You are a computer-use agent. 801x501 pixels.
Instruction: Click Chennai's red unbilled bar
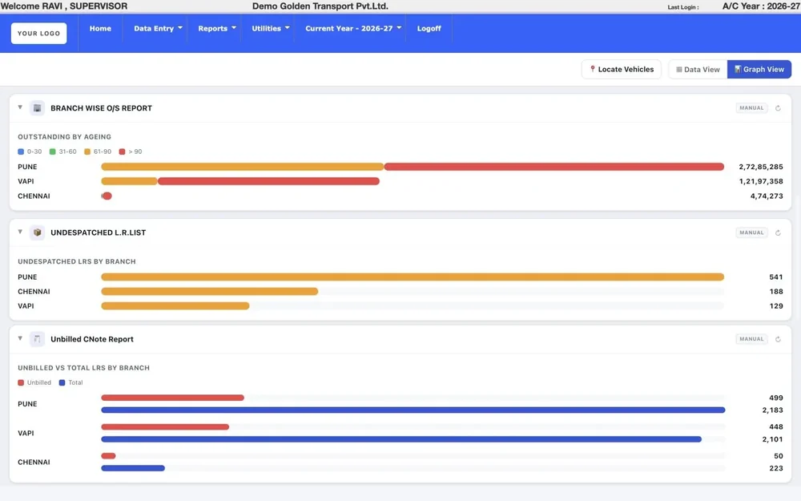click(x=108, y=456)
